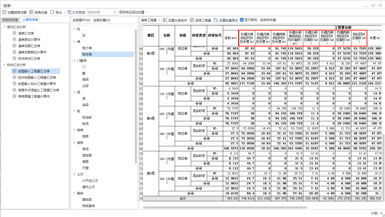Screen dimensions: 385x217
Task: Click total volume cell 483.203
Action: pos(231,198)
